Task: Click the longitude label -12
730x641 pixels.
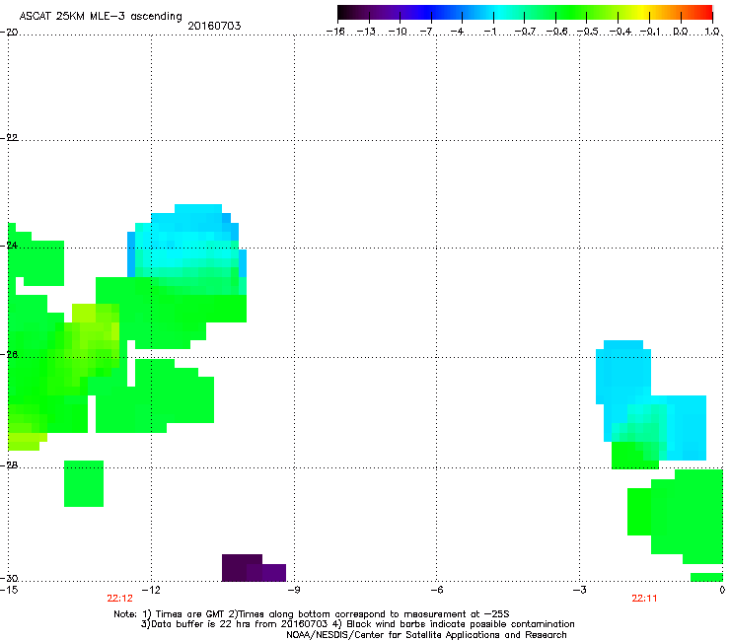Action: [151, 590]
